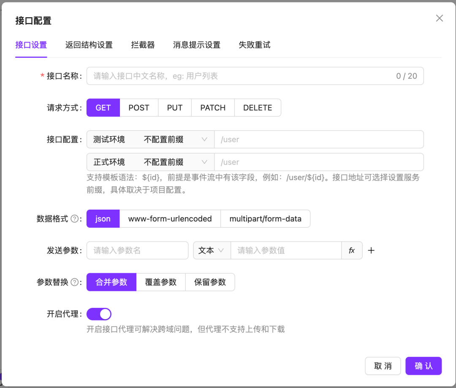Image resolution: width=456 pixels, height=388 pixels.
Task: Select DELETE request method
Action: (258, 108)
